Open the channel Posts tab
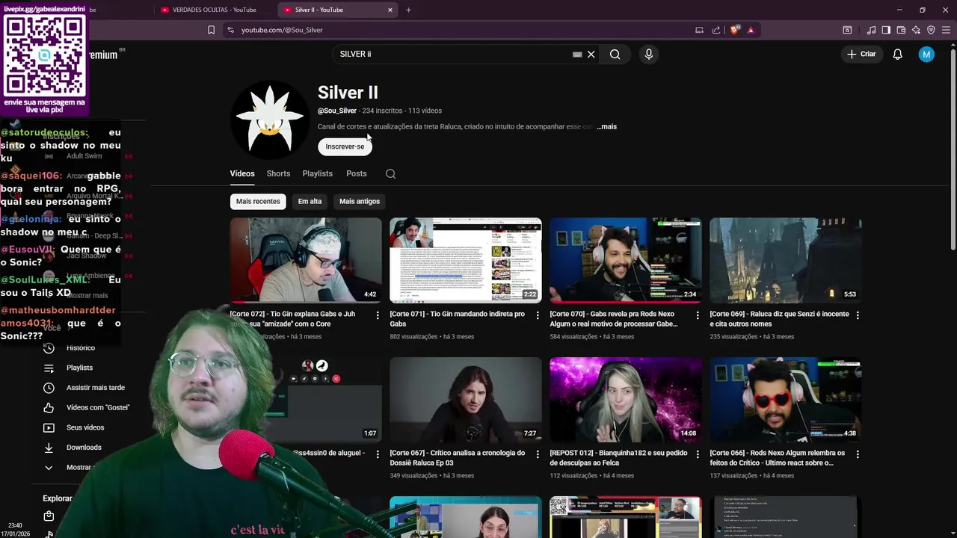 click(x=357, y=173)
